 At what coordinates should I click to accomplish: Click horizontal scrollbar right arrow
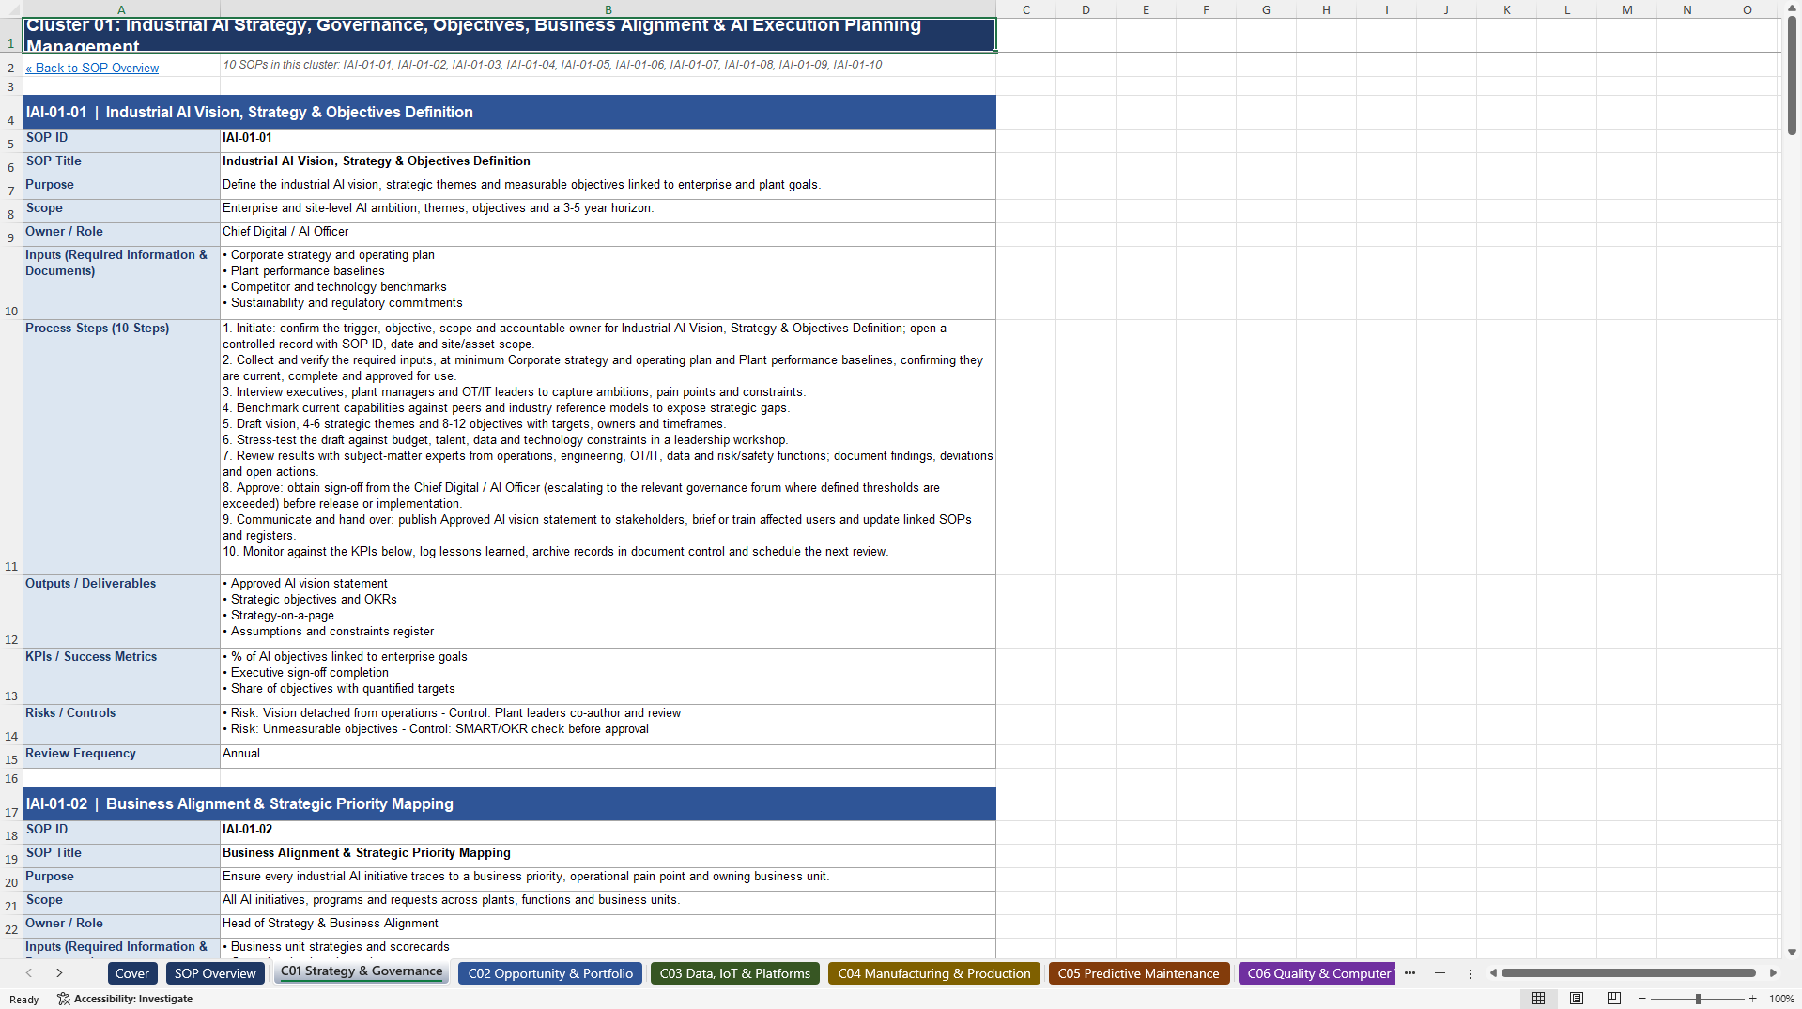point(1773,973)
